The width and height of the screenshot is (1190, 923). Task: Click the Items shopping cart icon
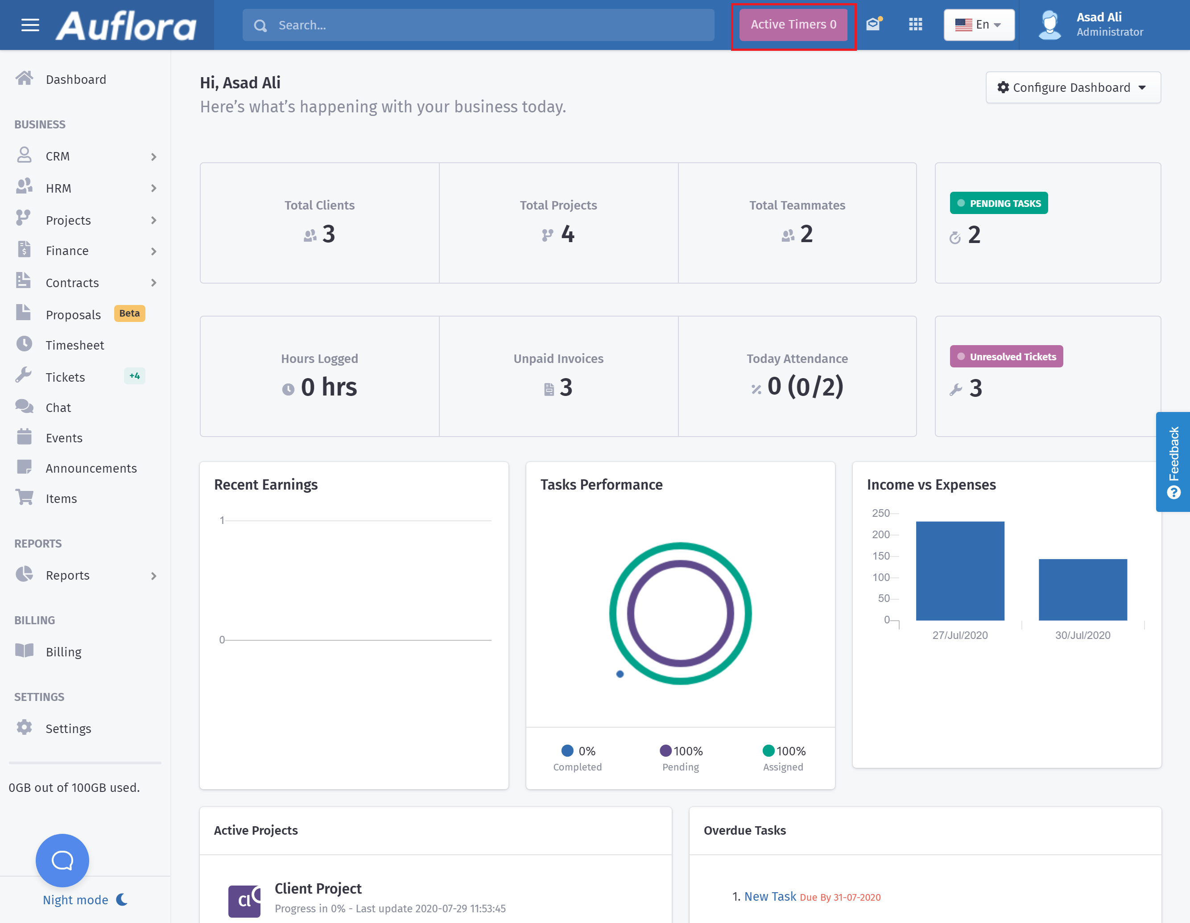[x=24, y=498]
